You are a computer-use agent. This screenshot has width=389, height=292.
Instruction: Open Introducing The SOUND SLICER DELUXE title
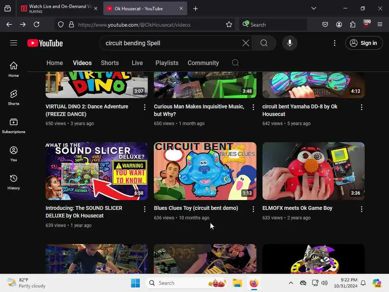tap(84, 212)
